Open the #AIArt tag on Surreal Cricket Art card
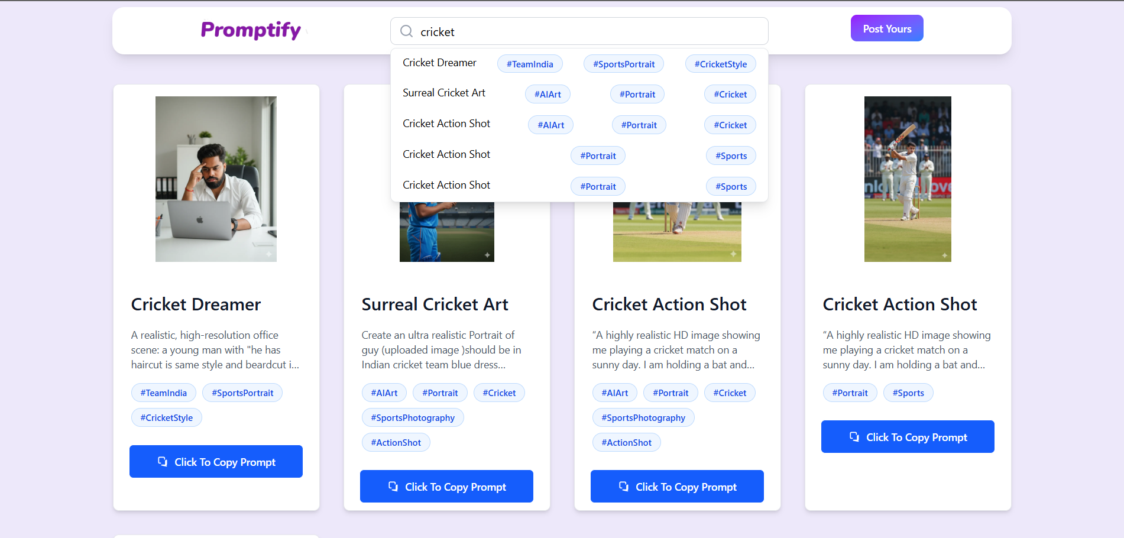Screen dimensions: 1124x538 [x=384, y=393]
